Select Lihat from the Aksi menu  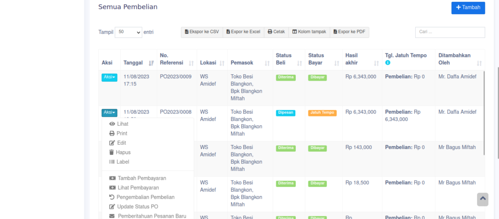122,124
